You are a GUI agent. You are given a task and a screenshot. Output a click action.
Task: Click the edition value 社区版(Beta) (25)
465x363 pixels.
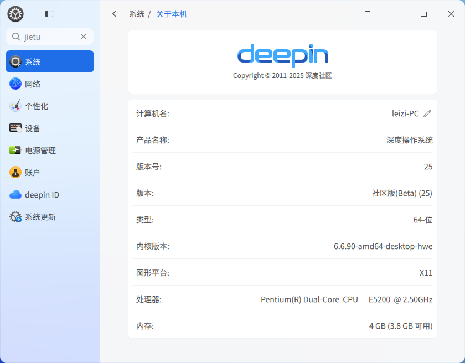pyautogui.click(x=402, y=193)
